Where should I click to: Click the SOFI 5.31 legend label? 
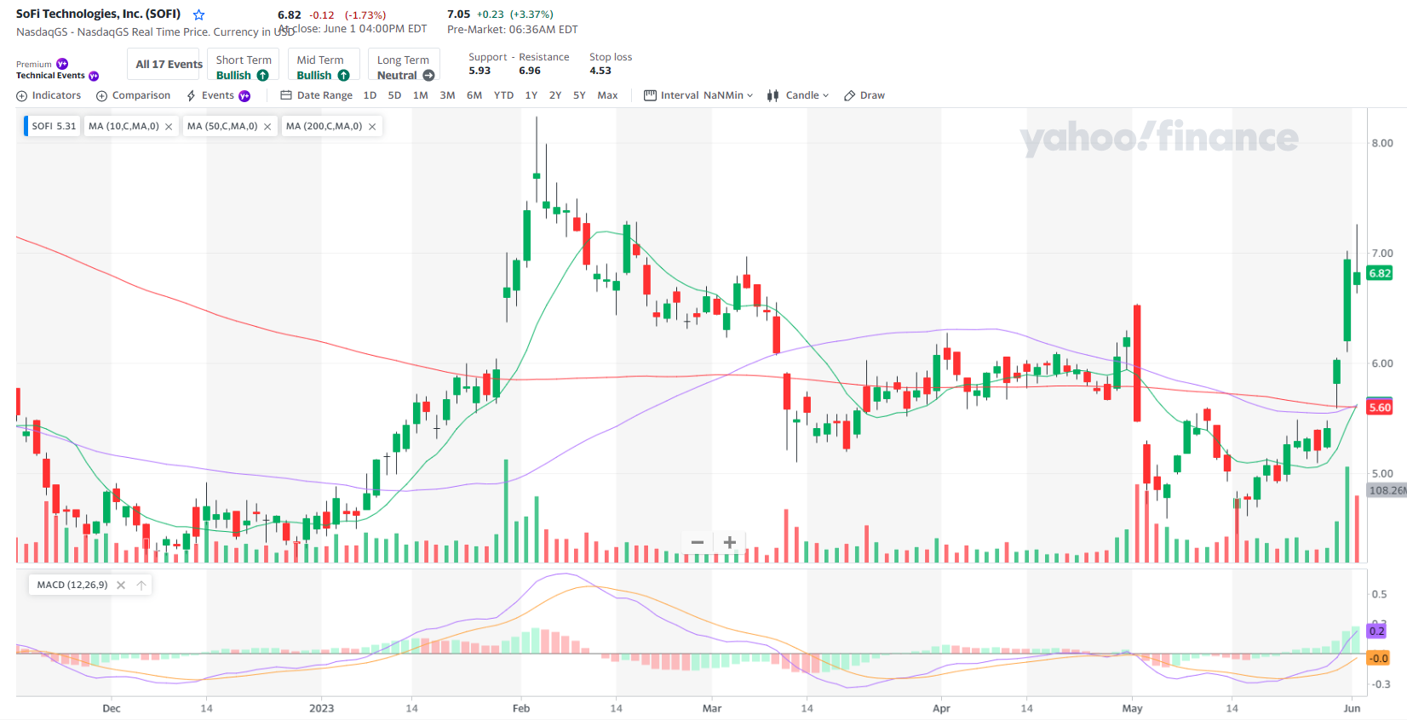54,126
